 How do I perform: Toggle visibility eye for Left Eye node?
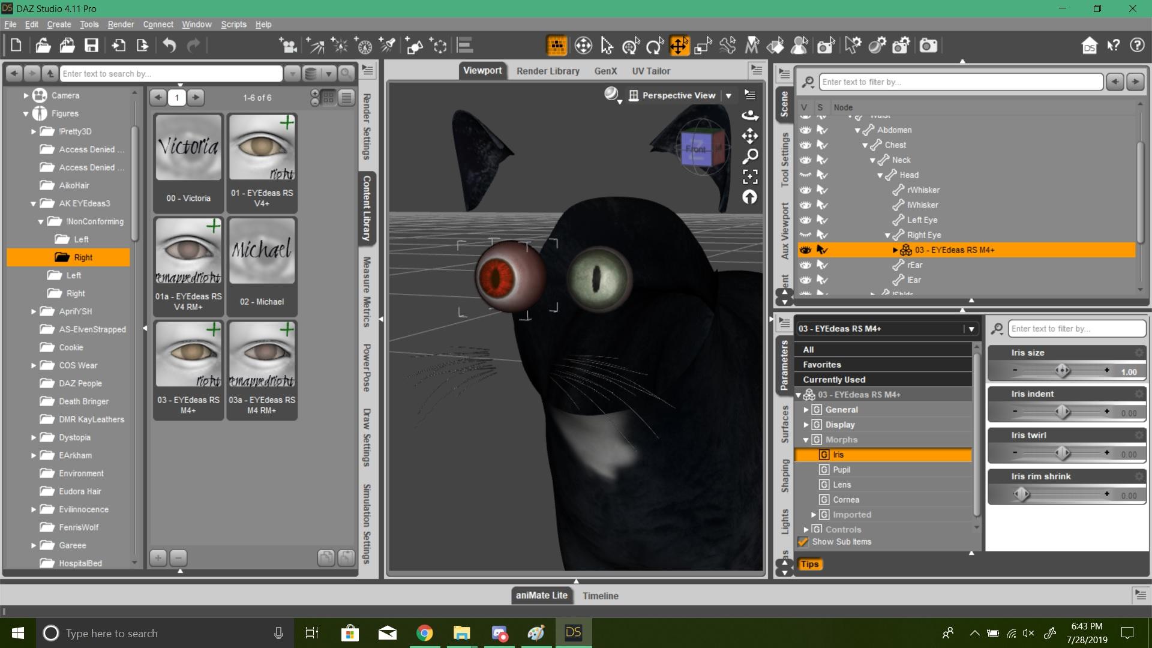[805, 220]
